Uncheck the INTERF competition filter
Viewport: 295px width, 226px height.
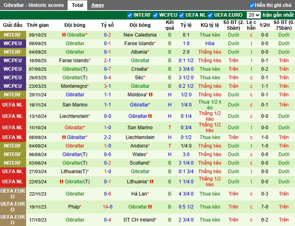pyautogui.click(x=130, y=15)
